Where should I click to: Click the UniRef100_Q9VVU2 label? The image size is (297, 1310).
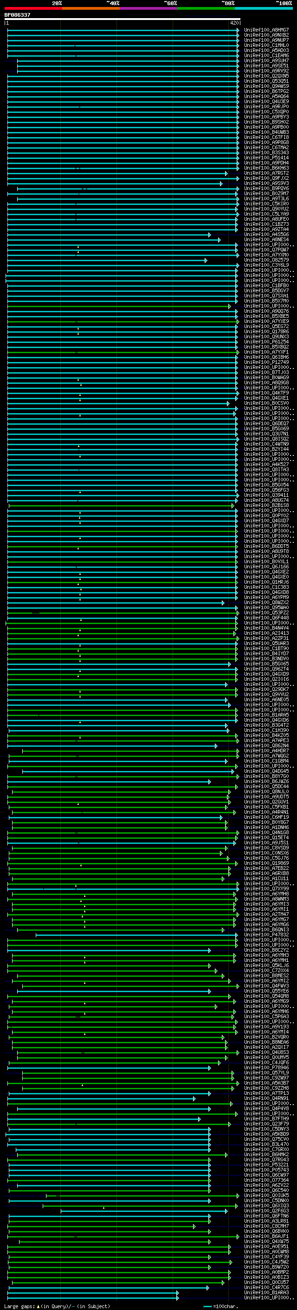pos(266,694)
